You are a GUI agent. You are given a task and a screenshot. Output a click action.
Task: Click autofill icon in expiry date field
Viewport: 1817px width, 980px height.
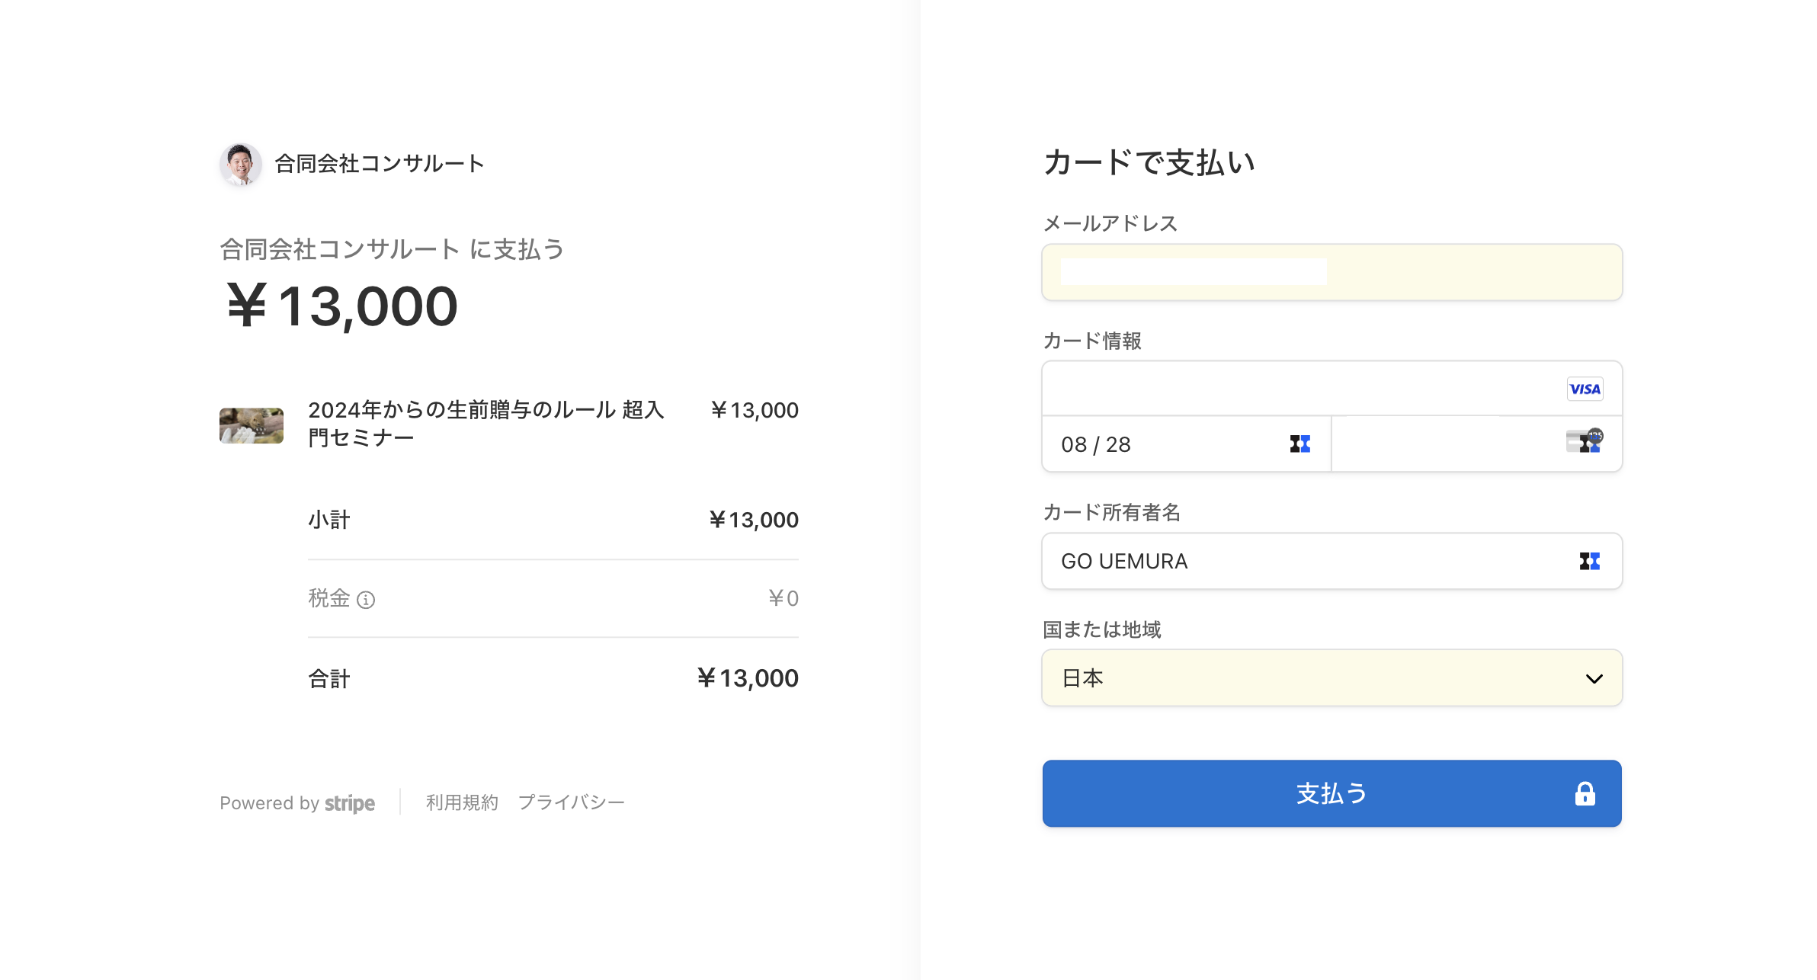coord(1299,444)
